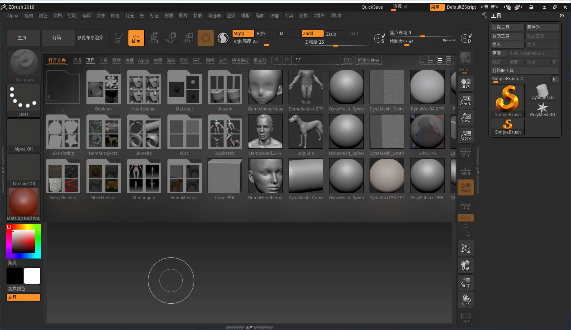Open the 渲染 menu in the menu bar
The width and height of the screenshot is (571, 330).
coord(231,16)
